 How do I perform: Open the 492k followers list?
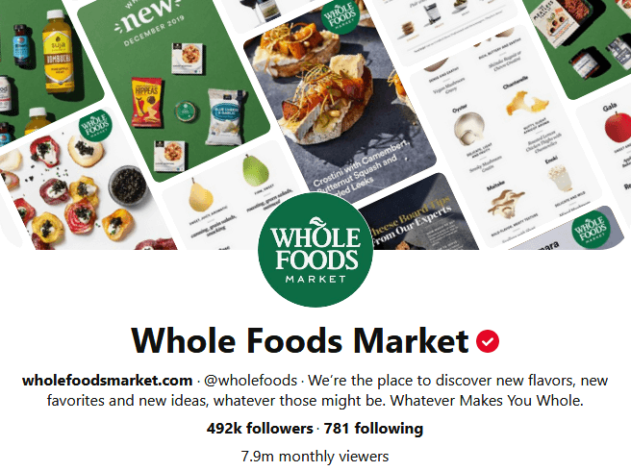click(x=260, y=429)
